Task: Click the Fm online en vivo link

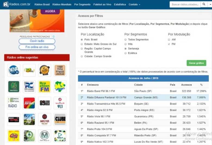Action: 37,47
